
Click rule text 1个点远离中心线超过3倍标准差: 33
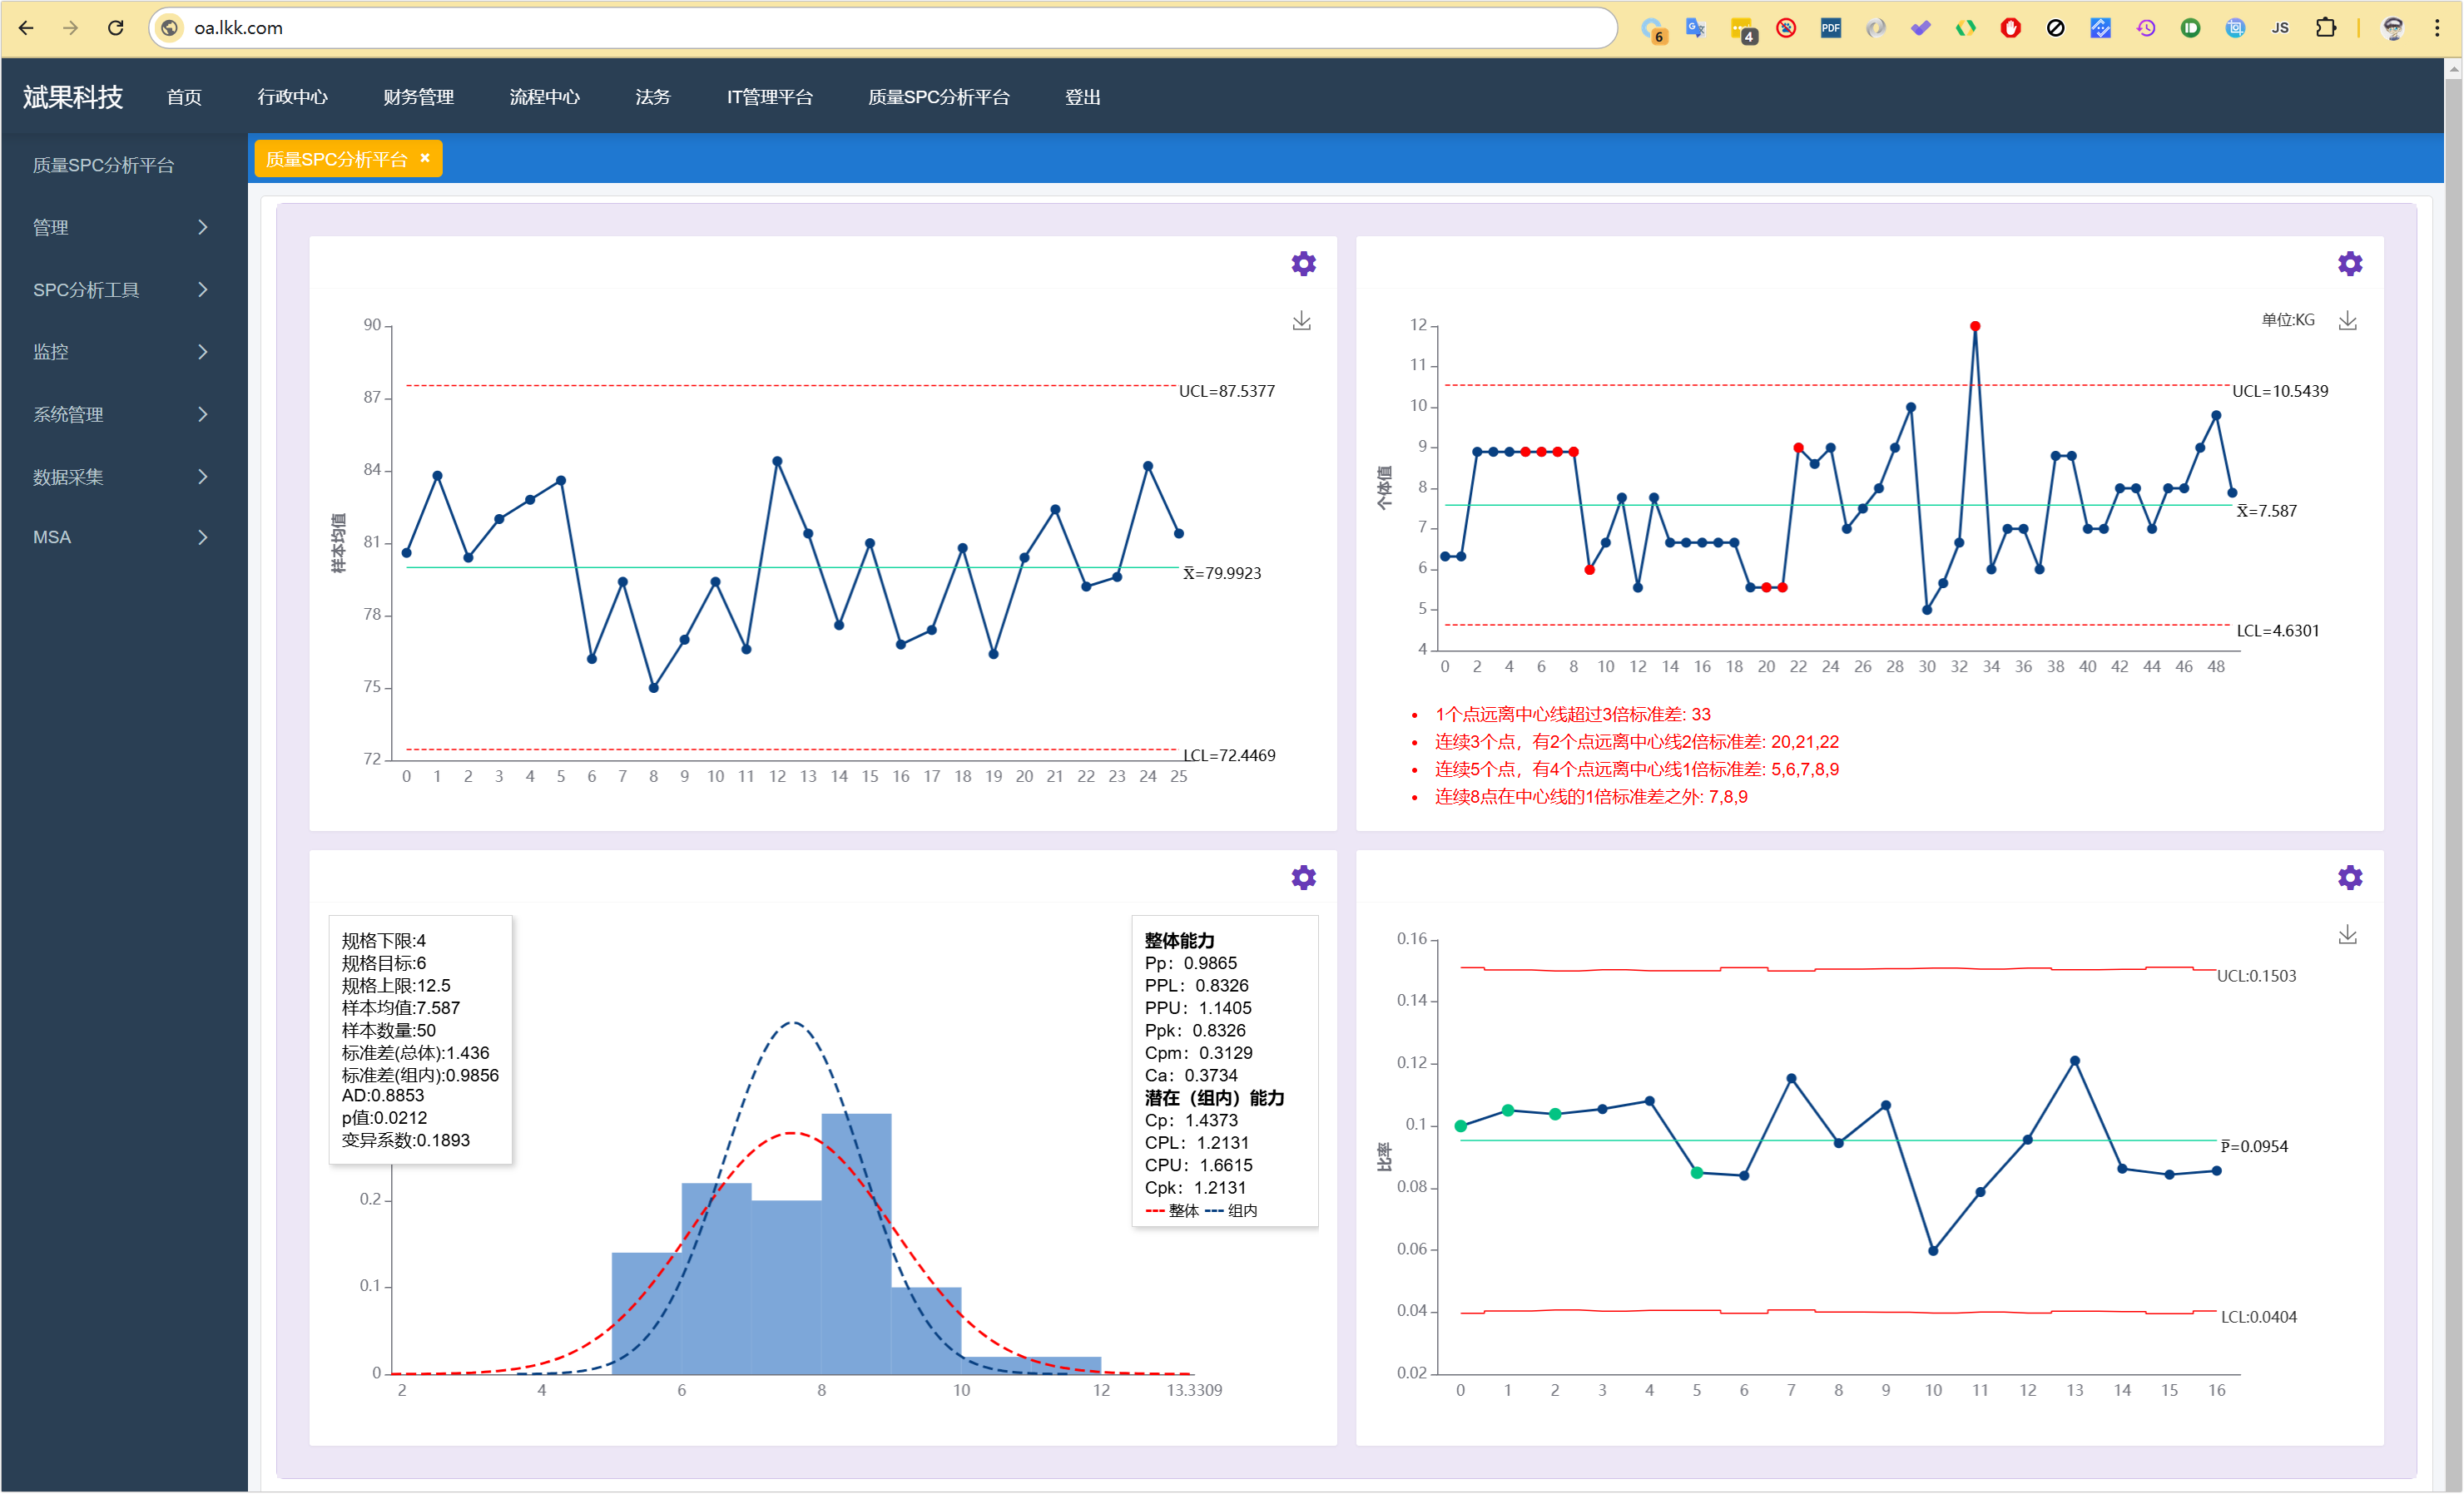(1572, 715)
